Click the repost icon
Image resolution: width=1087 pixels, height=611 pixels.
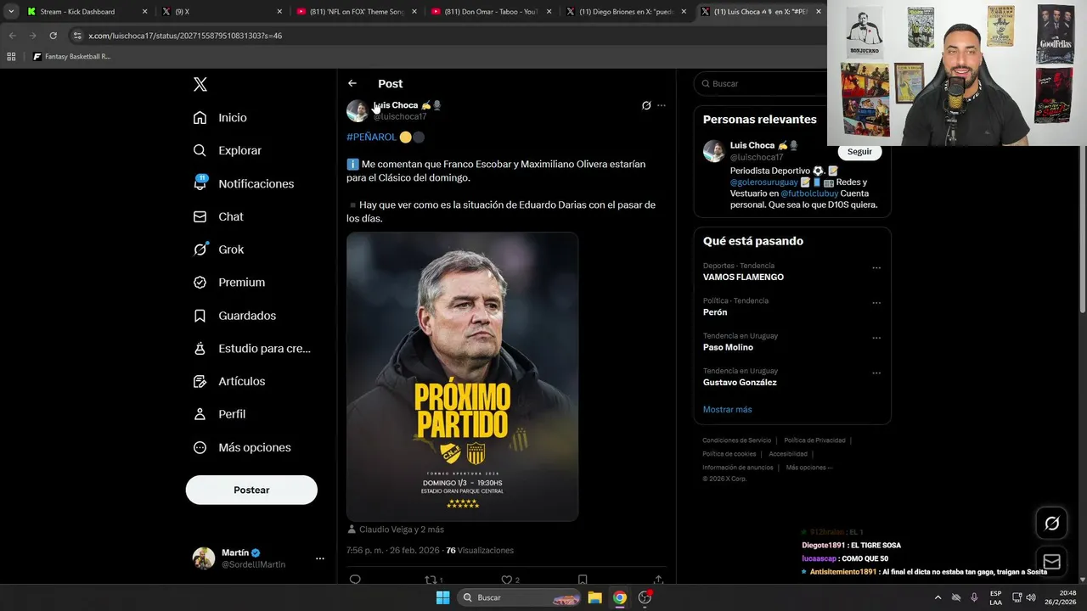point(431,580)
